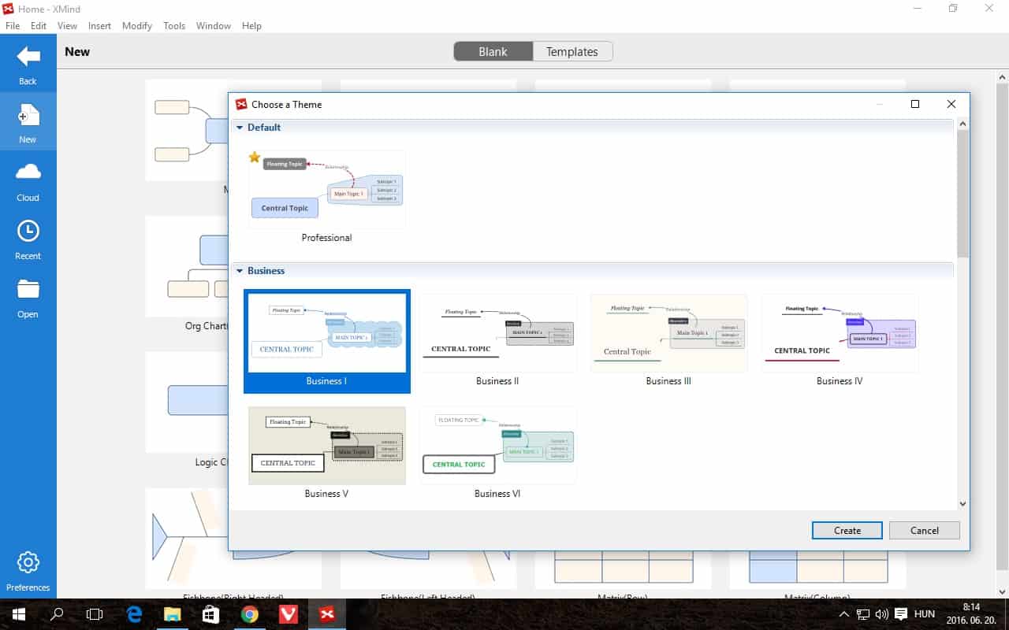Open File Explorer from taskbar
The image size is (1009, 630).
[173, 614]
